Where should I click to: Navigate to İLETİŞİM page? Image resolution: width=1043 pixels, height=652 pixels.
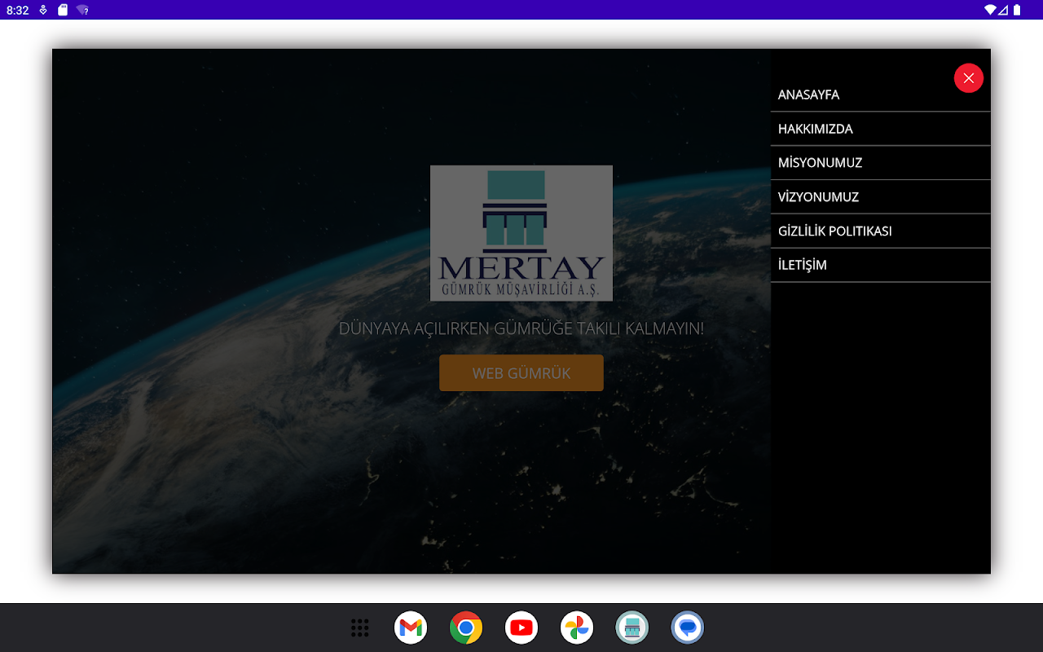click(x=880, y=266)
